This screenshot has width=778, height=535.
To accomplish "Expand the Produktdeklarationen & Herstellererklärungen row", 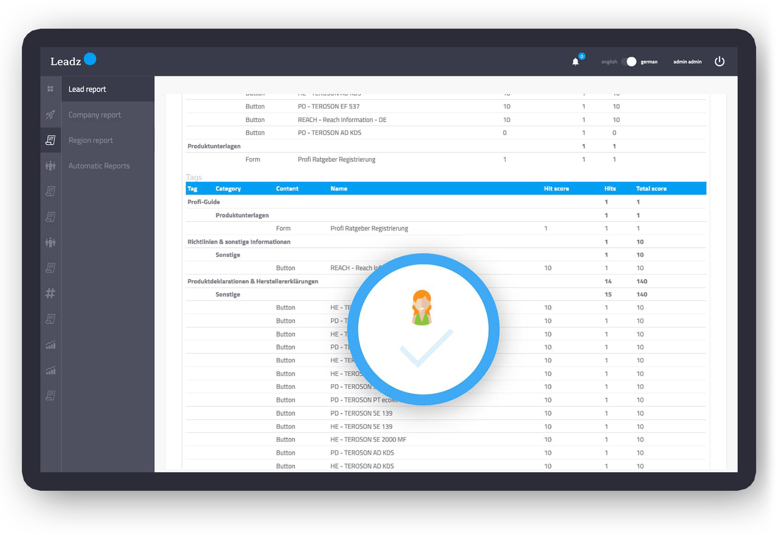I will coord(253,281).
